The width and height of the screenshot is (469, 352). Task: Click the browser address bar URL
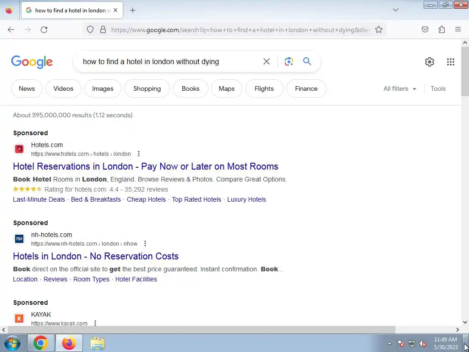[240, 30]
